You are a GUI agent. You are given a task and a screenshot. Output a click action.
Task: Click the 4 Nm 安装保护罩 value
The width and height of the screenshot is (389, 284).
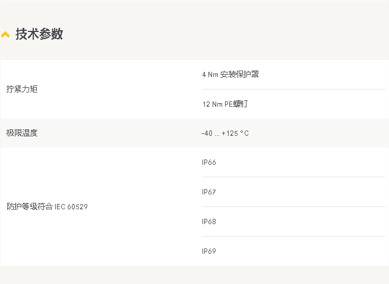point(230,74)
